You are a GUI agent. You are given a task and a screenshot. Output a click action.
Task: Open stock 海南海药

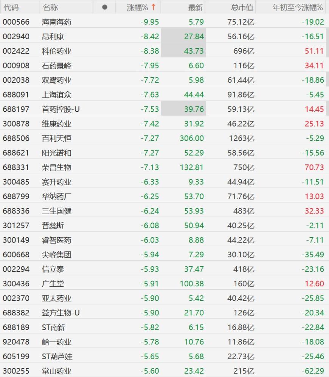56,22
